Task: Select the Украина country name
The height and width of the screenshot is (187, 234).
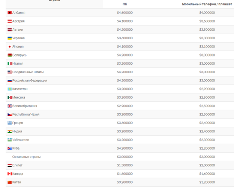Action: 18,38
